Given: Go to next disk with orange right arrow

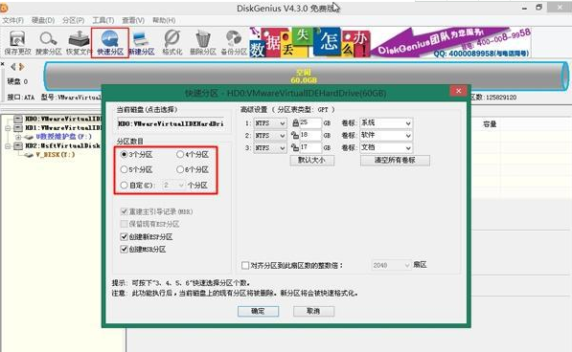Looking at the screenshot, I should [x=21, y=67].
